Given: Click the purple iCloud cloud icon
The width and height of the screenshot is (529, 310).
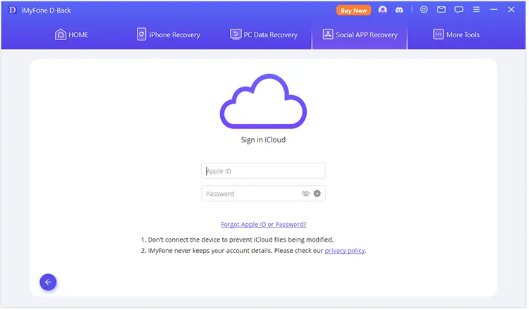Looking at the screenshot, I should 264,101.
